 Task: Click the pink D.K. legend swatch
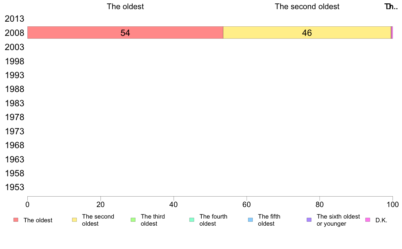367,220
